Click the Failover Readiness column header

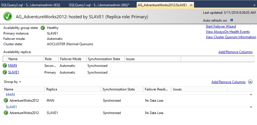[x=157, y=89]
